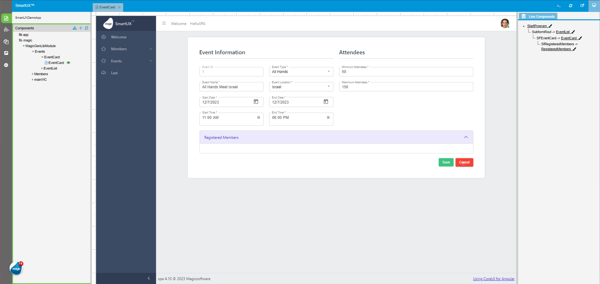Click the puzzle piece icon in left sidebar
Screen dimensions: 600x284
(x=6, y=30)
